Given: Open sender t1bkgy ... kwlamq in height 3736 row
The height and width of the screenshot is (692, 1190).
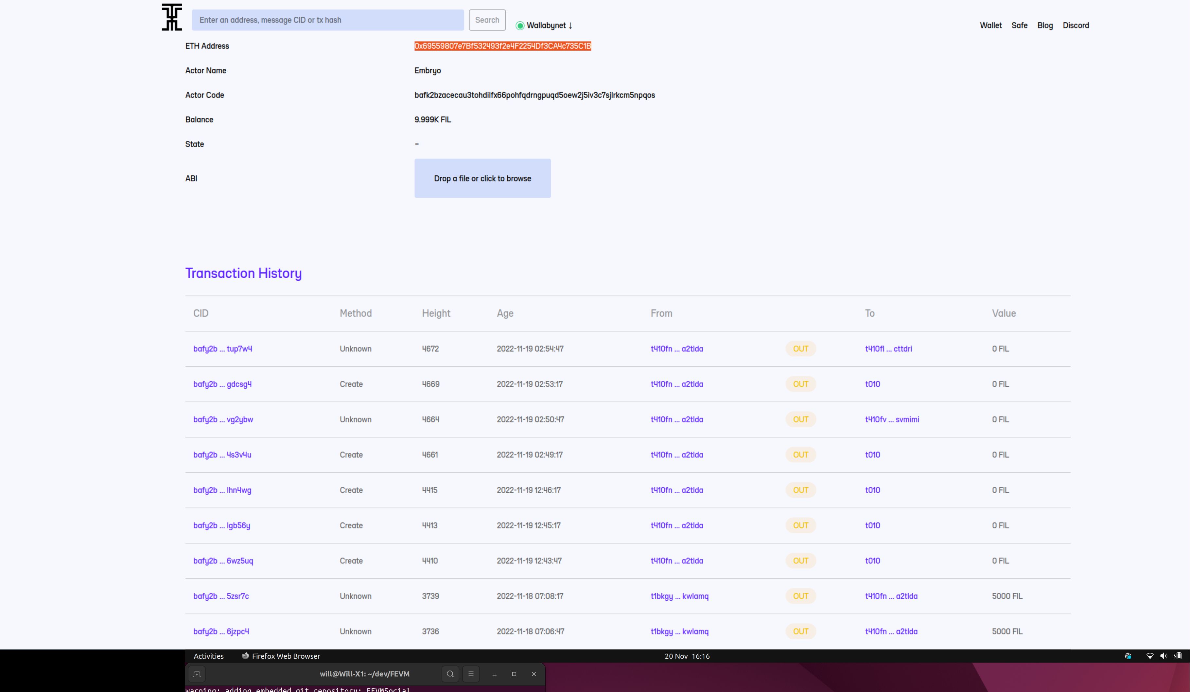Looking at the screenshot, I should coord(679,631).
